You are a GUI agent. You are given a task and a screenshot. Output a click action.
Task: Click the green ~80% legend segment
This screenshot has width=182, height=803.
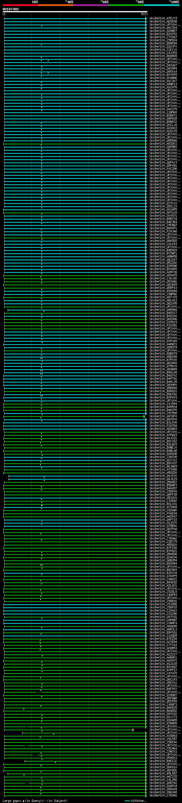tap(126, 5)
